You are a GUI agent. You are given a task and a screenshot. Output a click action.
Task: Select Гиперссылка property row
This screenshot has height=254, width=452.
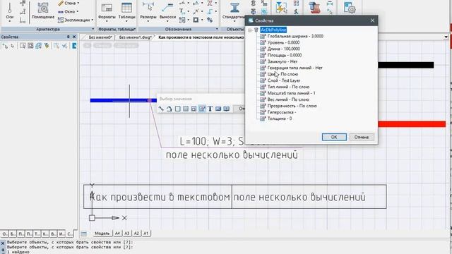point(282,112)
